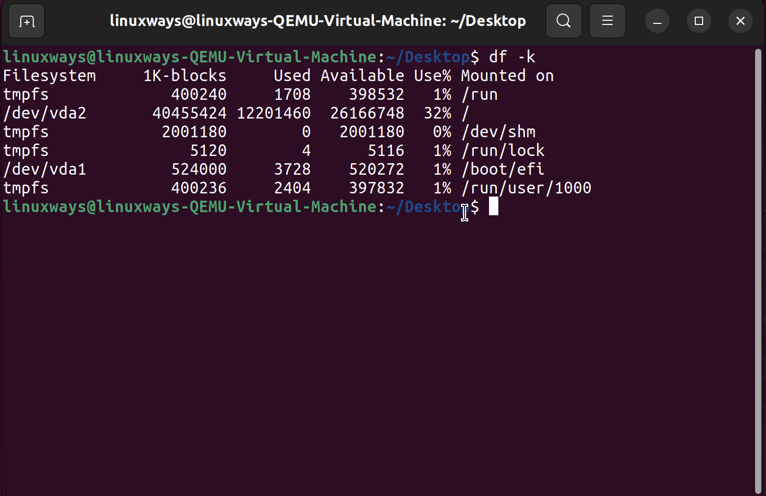Viewport: 766px width, 496px height.
Task: Click the window title in the header bar
Action: click(x=318, y=21)
